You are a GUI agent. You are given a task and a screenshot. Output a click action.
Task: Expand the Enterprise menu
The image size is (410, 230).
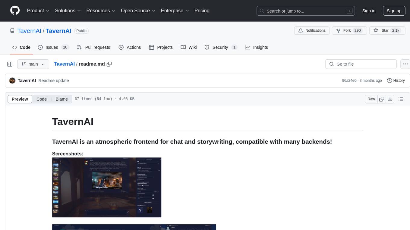click(175, 11)
